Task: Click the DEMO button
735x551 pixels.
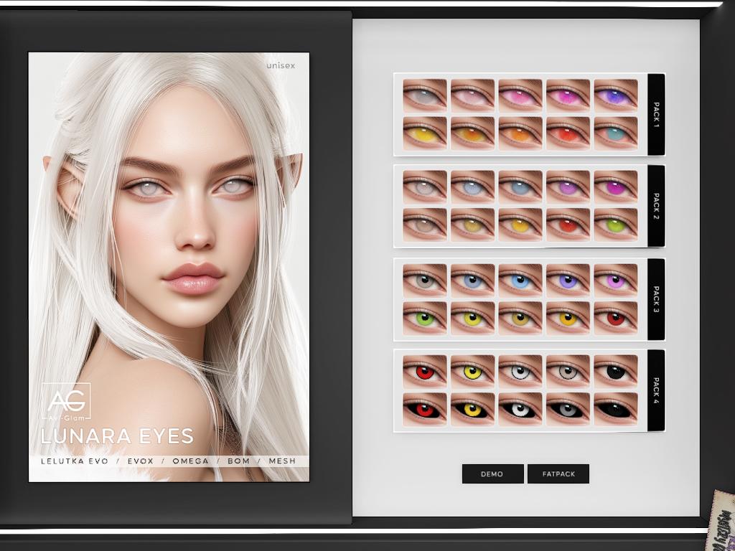Action: (x=492, y=474)
